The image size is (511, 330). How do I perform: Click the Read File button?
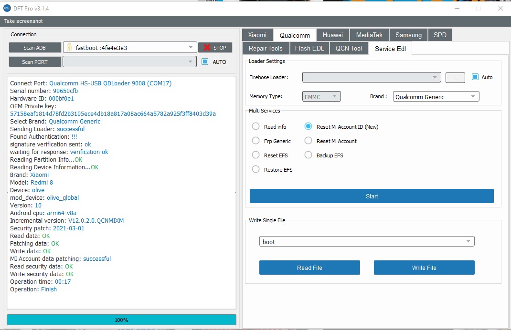pyautogui.click(x=309, y=268)
